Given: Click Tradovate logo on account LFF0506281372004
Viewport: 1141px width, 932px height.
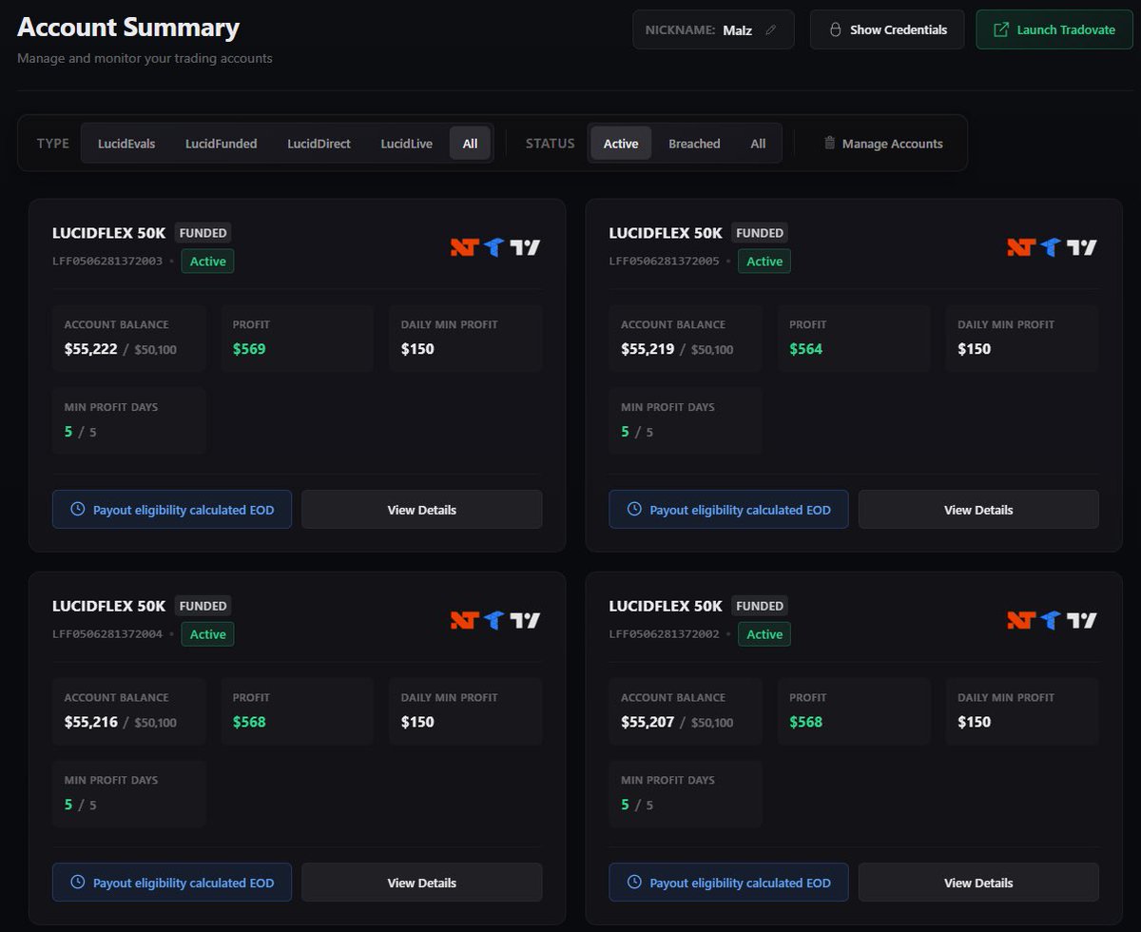Looking at the screenshot, I should (493, 620).
